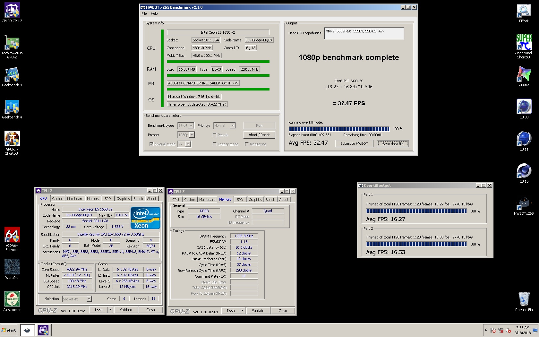This screenshot has width=539, height=337.
Task: Switch to Mainboard tab in left CPU-Z
Action: coord(75,199)
